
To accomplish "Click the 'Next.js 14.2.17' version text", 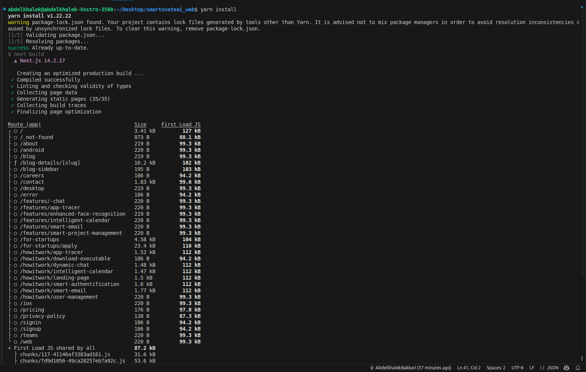I will point(43,60).
